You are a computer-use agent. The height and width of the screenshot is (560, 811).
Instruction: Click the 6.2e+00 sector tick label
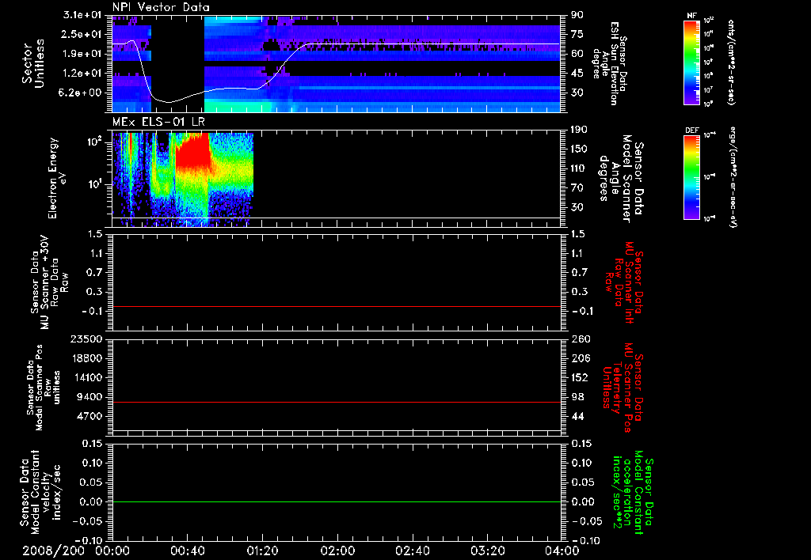point(82,93)
